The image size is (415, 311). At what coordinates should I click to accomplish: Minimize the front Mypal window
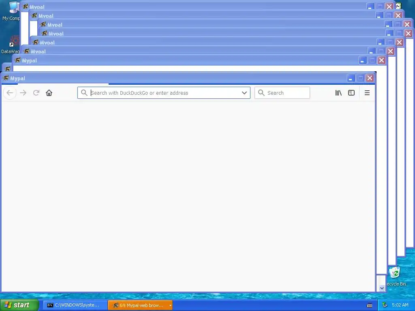(351, 78)
